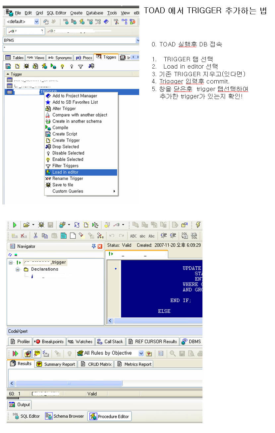The width and height of the screenshot is (275, 433).
Task: Click the green Execute arrow in Procedure Editor
Action: [15, 225]
